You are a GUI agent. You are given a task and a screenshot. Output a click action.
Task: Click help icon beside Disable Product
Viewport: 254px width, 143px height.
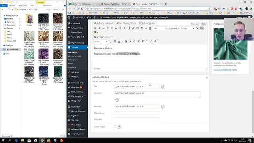pyautogui.click(x=119, y=127)
